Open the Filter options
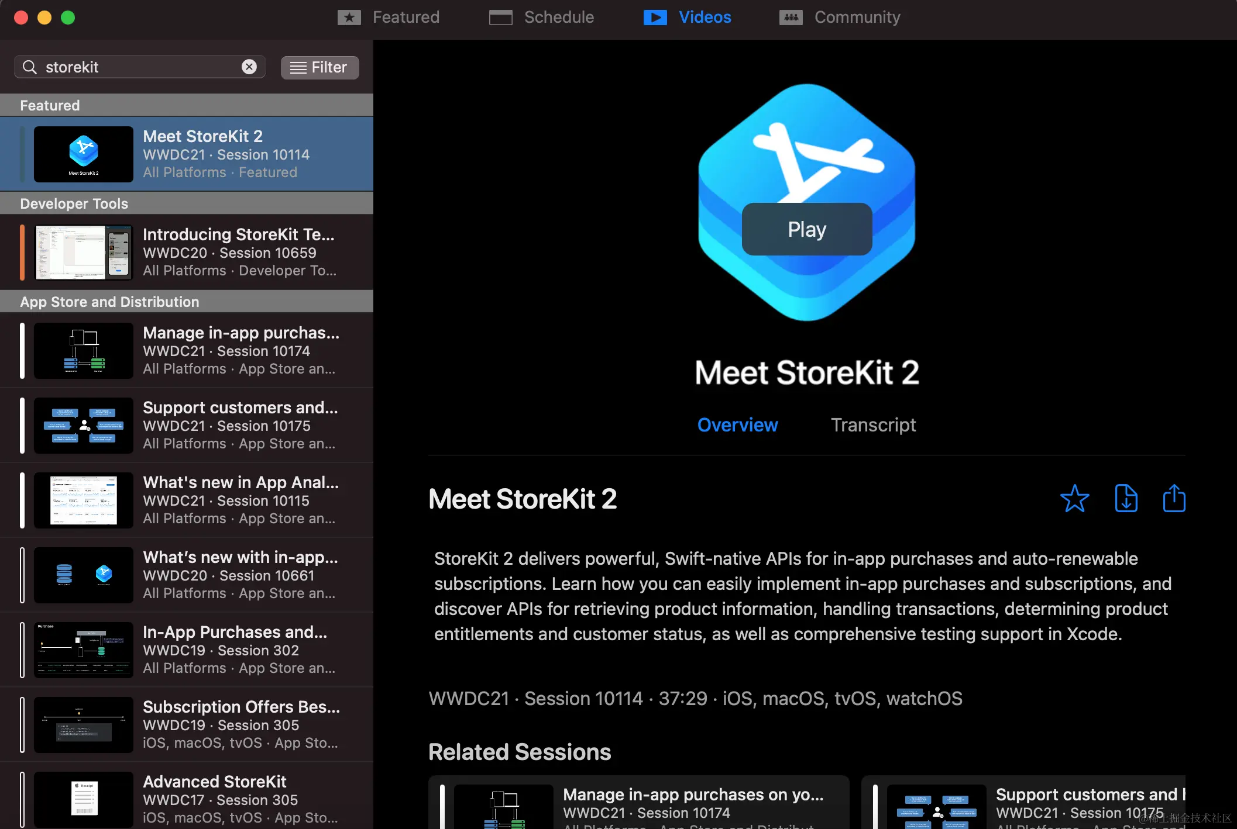Image resolution: width=1237 pixels, height=829 pixels. tap(319, 67)
